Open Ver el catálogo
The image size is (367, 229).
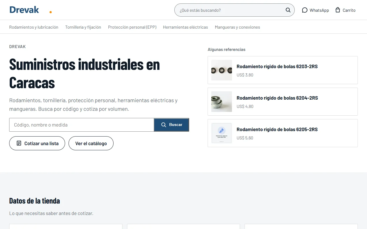[91, 143]
